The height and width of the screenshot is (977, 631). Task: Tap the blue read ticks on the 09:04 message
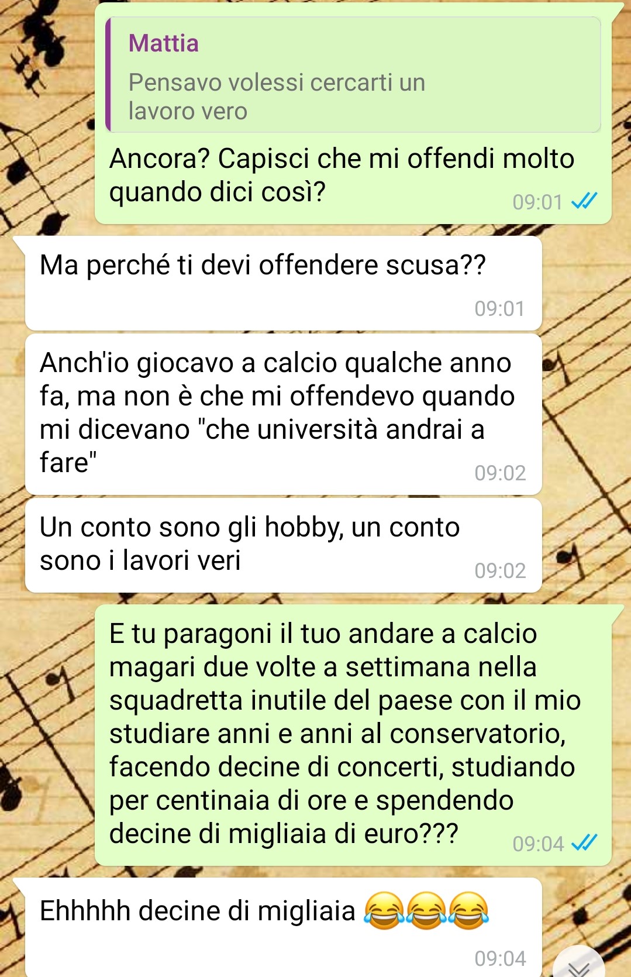click(584, 843)
